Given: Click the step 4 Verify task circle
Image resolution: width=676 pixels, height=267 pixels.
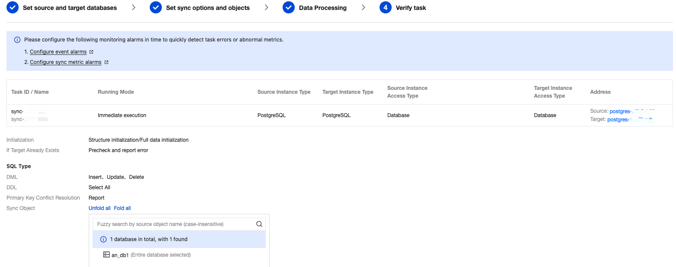Looking at the screenshot, I should coord(385,8).
